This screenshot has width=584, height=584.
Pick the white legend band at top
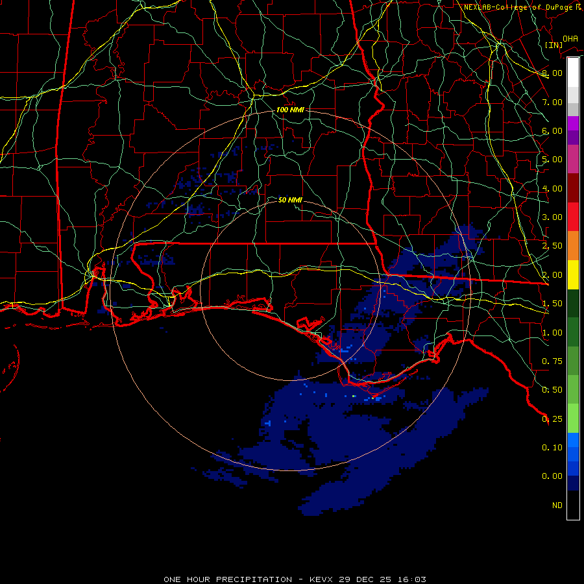tap(573, 72)
